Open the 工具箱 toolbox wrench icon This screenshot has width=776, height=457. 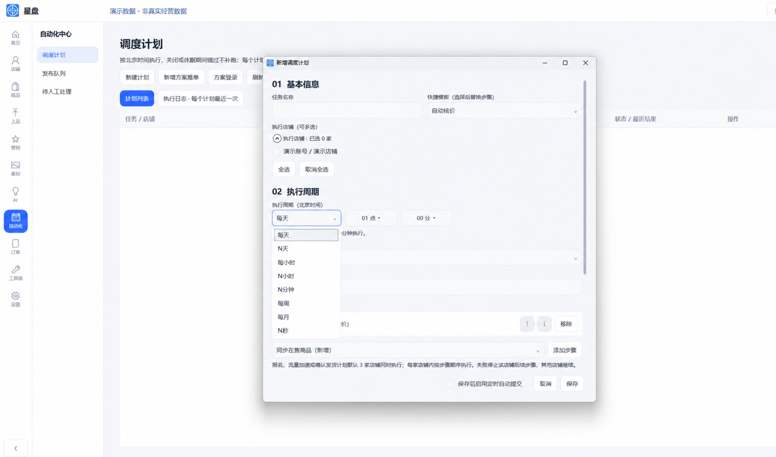[16, 273]
